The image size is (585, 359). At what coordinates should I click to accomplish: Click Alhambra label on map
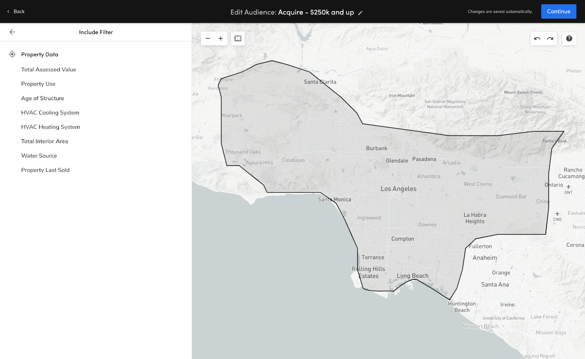[429, 176]
